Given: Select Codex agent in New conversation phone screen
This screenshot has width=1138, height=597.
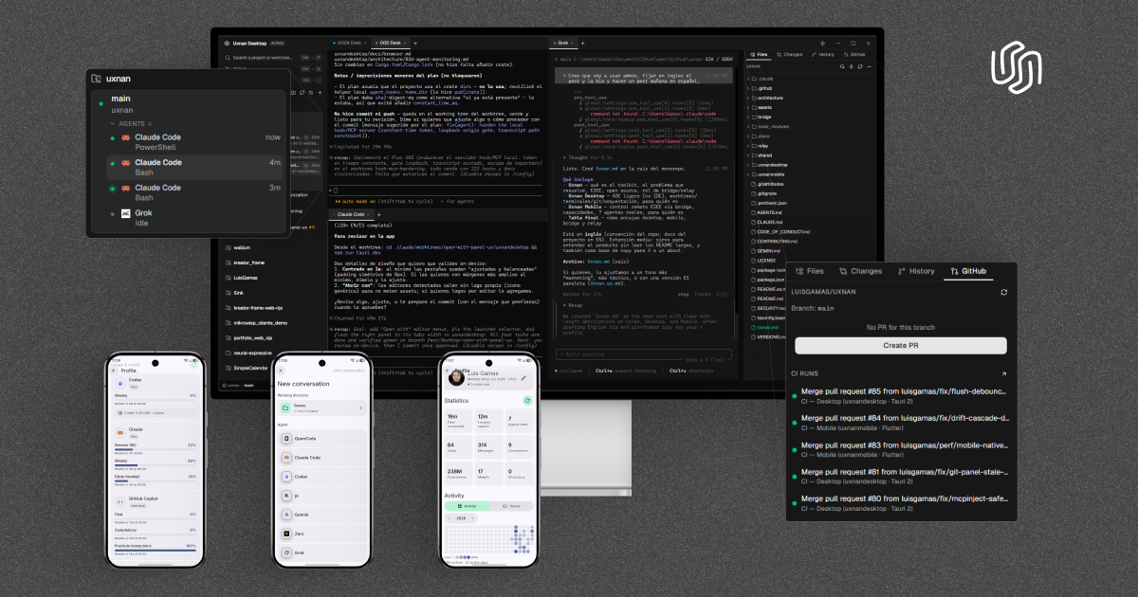Looking at the screenshot, I should (x=322, y=477).
